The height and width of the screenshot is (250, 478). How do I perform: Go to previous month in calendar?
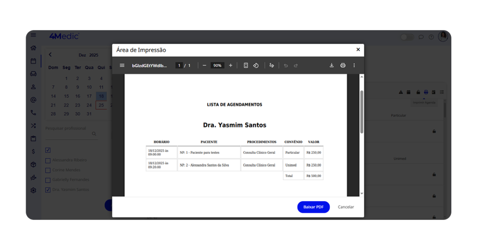pos(50,55)
